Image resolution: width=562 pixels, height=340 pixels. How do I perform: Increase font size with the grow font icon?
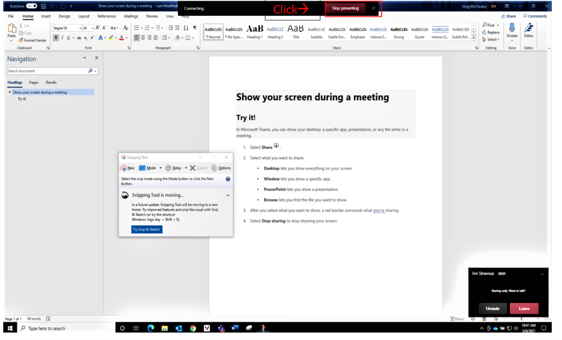click(x=98, y=27)
